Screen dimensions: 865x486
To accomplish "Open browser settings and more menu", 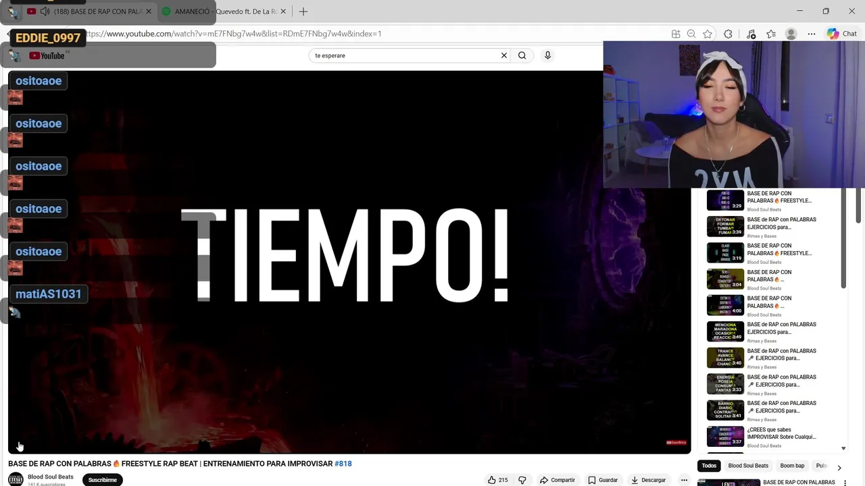I will tap(812, 34).
